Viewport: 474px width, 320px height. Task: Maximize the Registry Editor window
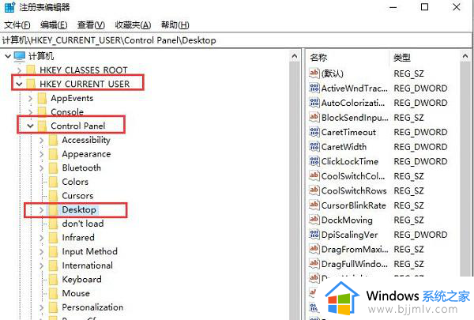click(x=425, y=7)
